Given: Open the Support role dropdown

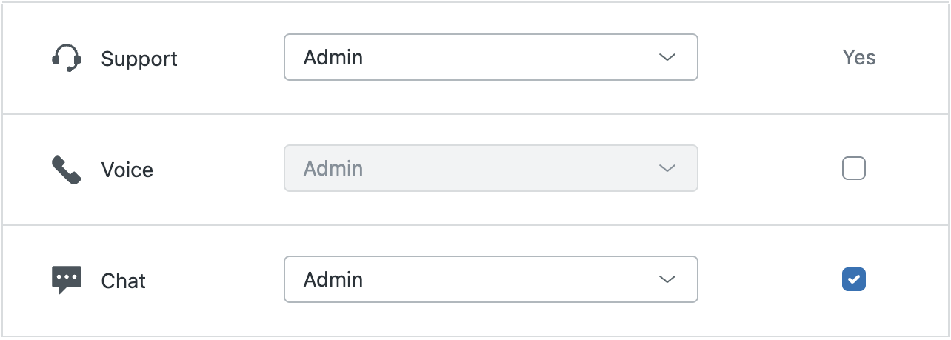Looking at the screenshot, I should pos(491,57).
